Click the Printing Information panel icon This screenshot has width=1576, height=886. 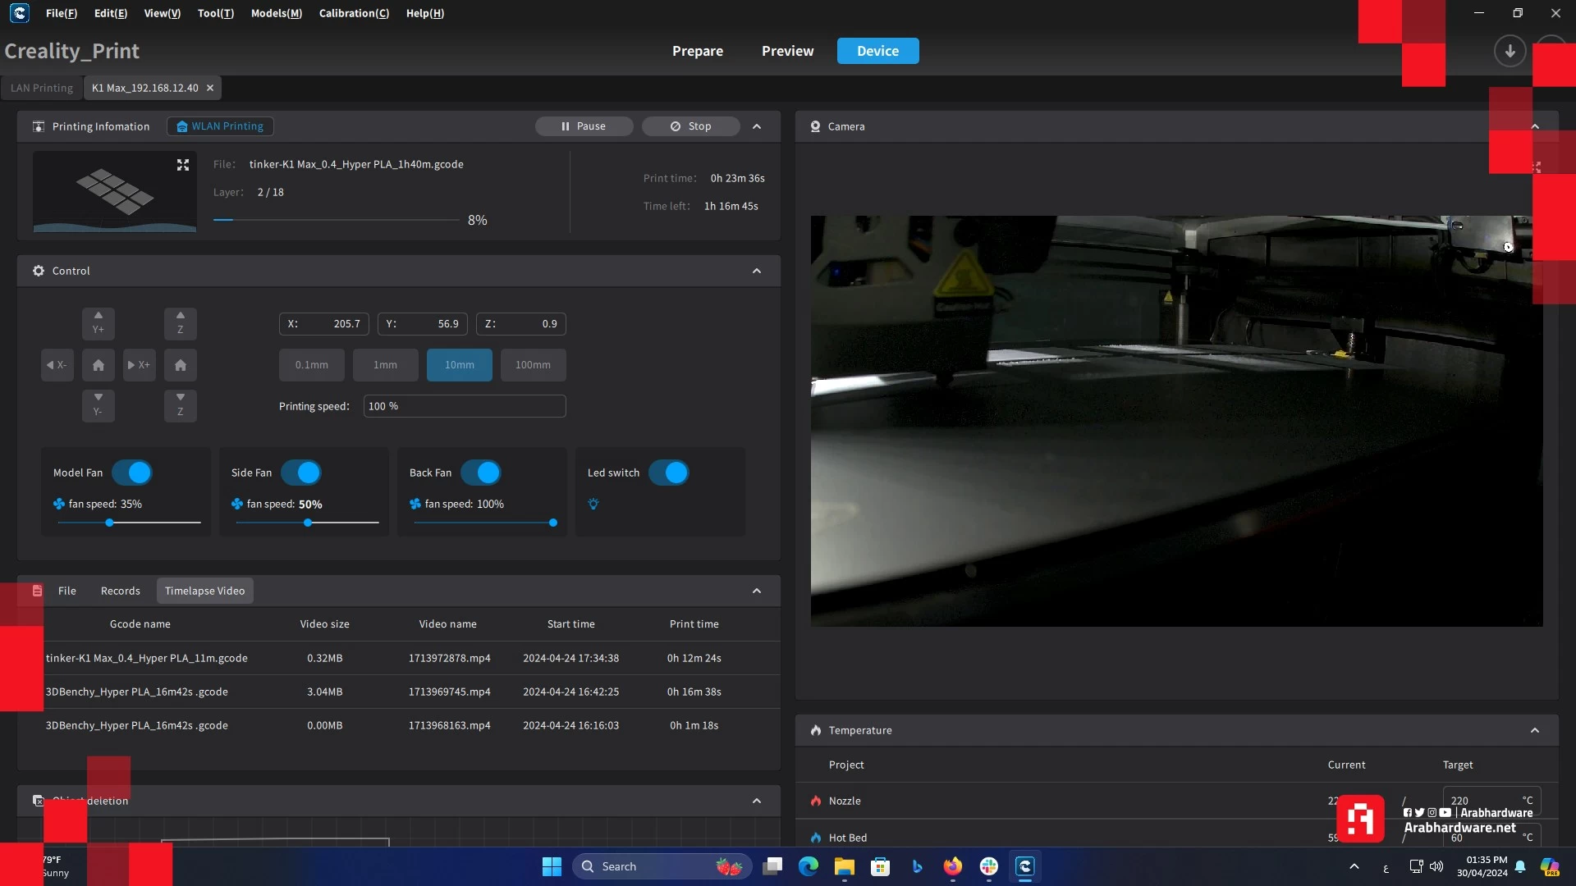(x=39, y=126)
